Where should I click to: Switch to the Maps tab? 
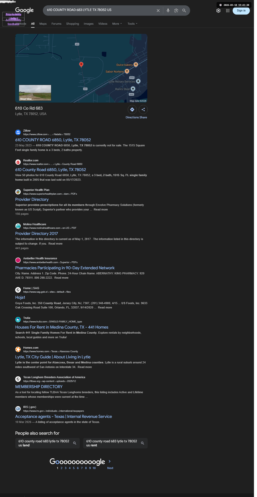pos(43,24)
